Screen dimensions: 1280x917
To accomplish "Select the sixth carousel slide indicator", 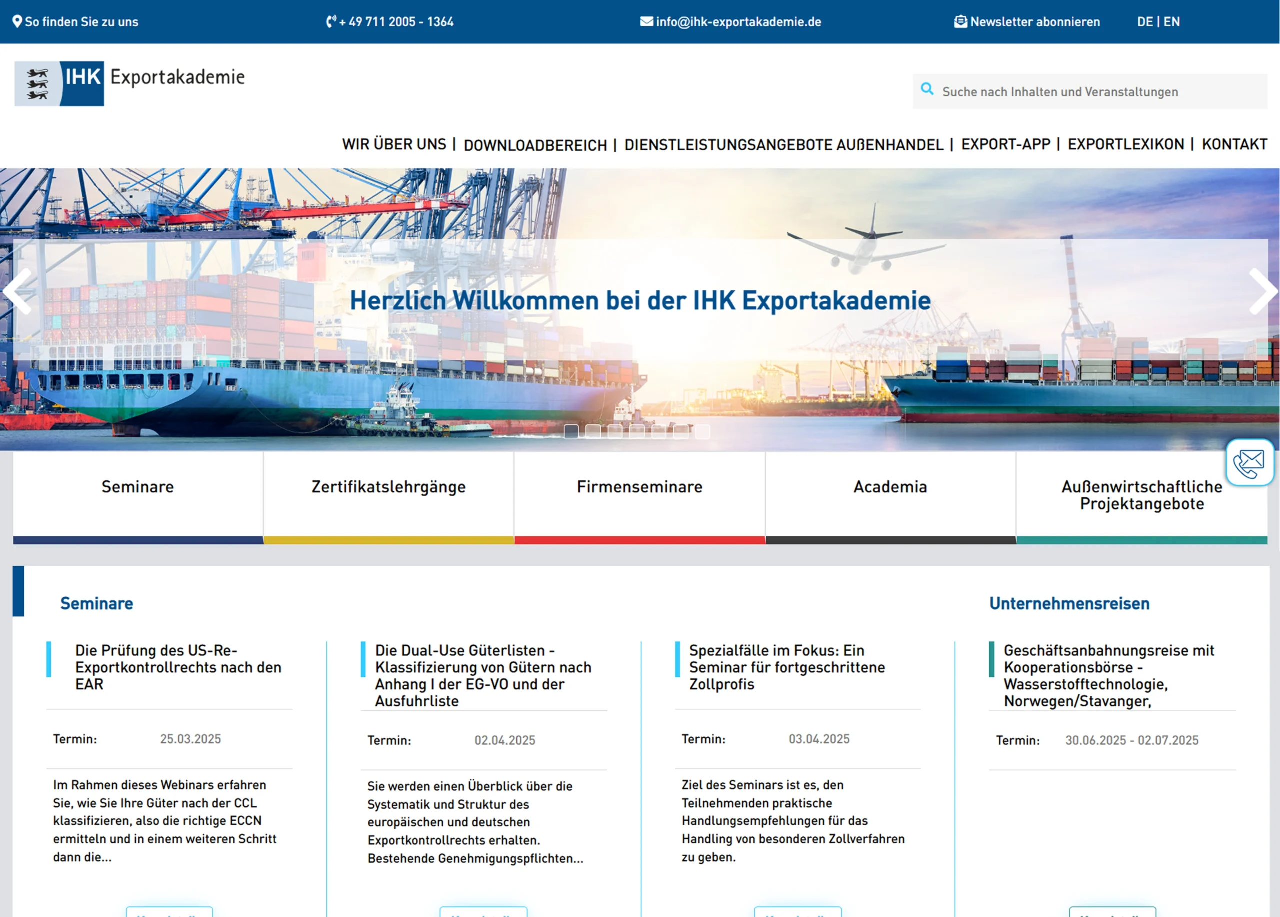I will [x=681, y=432].
